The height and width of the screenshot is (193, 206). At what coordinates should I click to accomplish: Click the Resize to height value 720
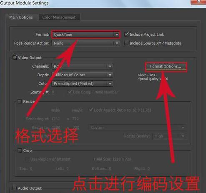(x=76, y=128)
